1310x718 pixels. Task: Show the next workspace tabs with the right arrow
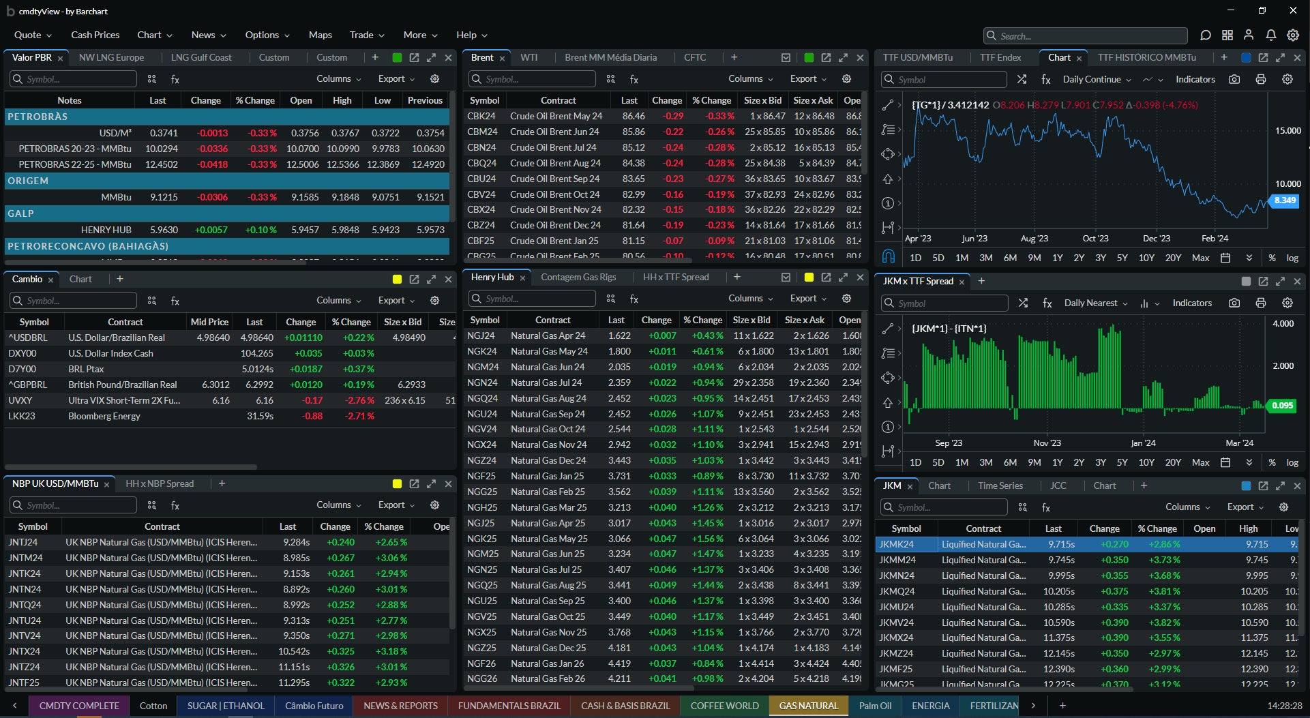coord(1033,706)
